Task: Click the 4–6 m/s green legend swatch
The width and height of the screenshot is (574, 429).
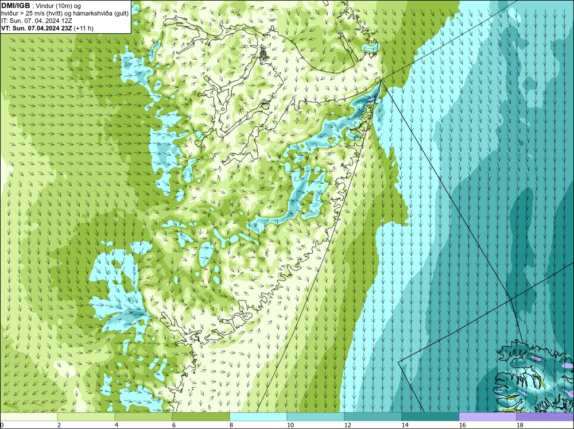Action: tap(143, 417)
